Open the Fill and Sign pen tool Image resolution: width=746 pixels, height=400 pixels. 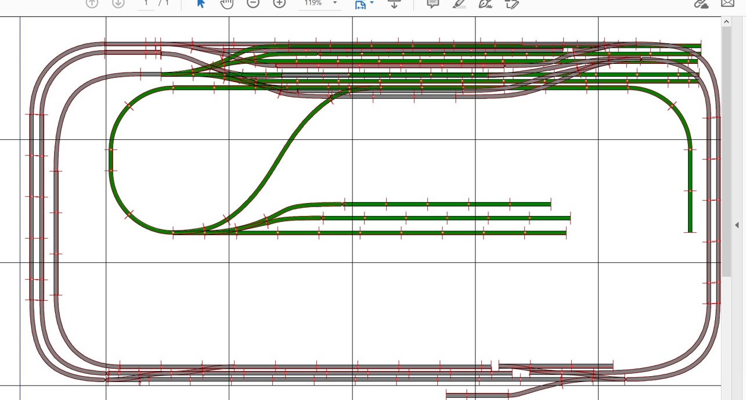485,3
